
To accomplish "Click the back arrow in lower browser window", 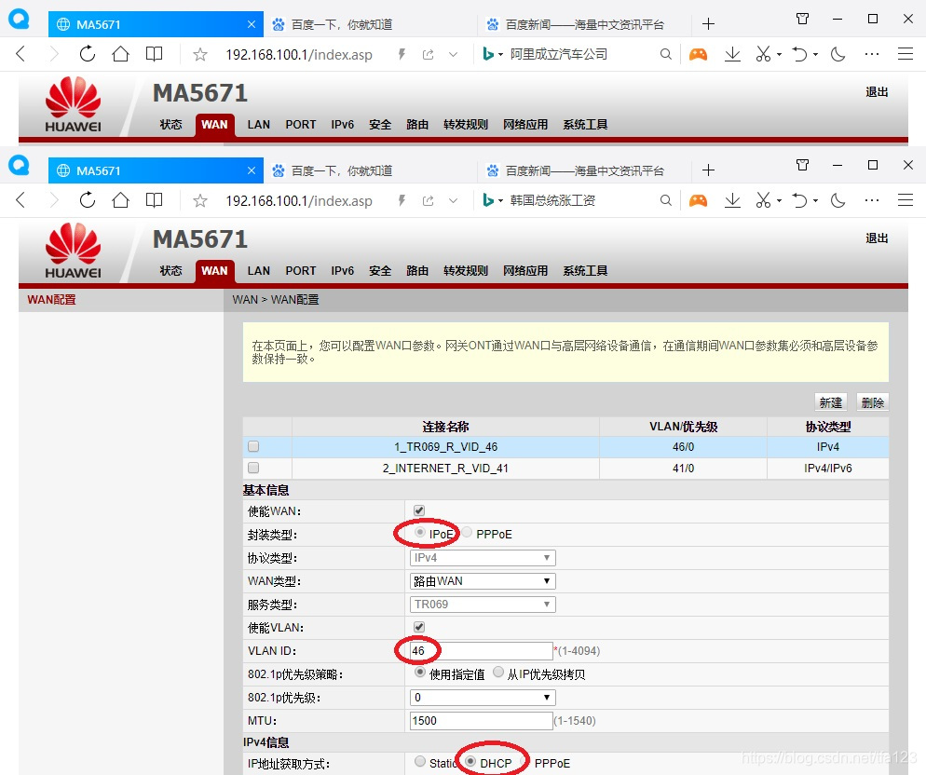I will [20, 200].
